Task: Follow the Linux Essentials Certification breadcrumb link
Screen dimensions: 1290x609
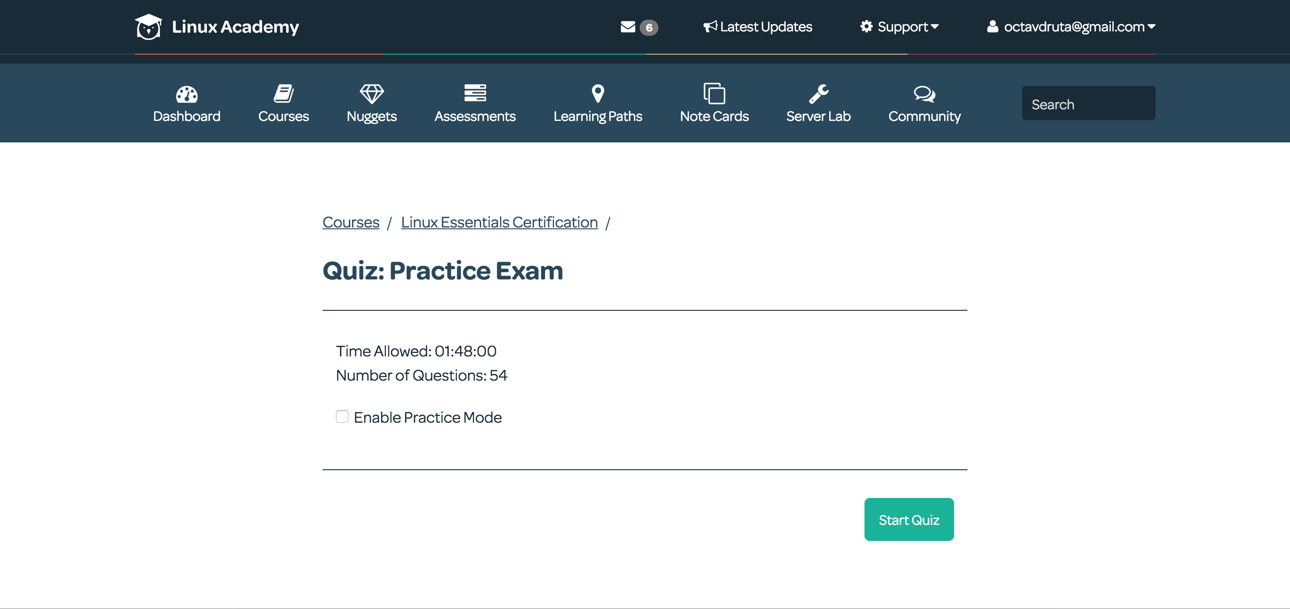Action: point(499,222)
